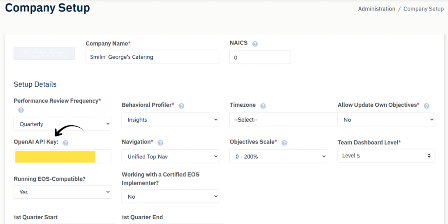
Task: Open the Navigation field help icon
Action: pos(160,143)
